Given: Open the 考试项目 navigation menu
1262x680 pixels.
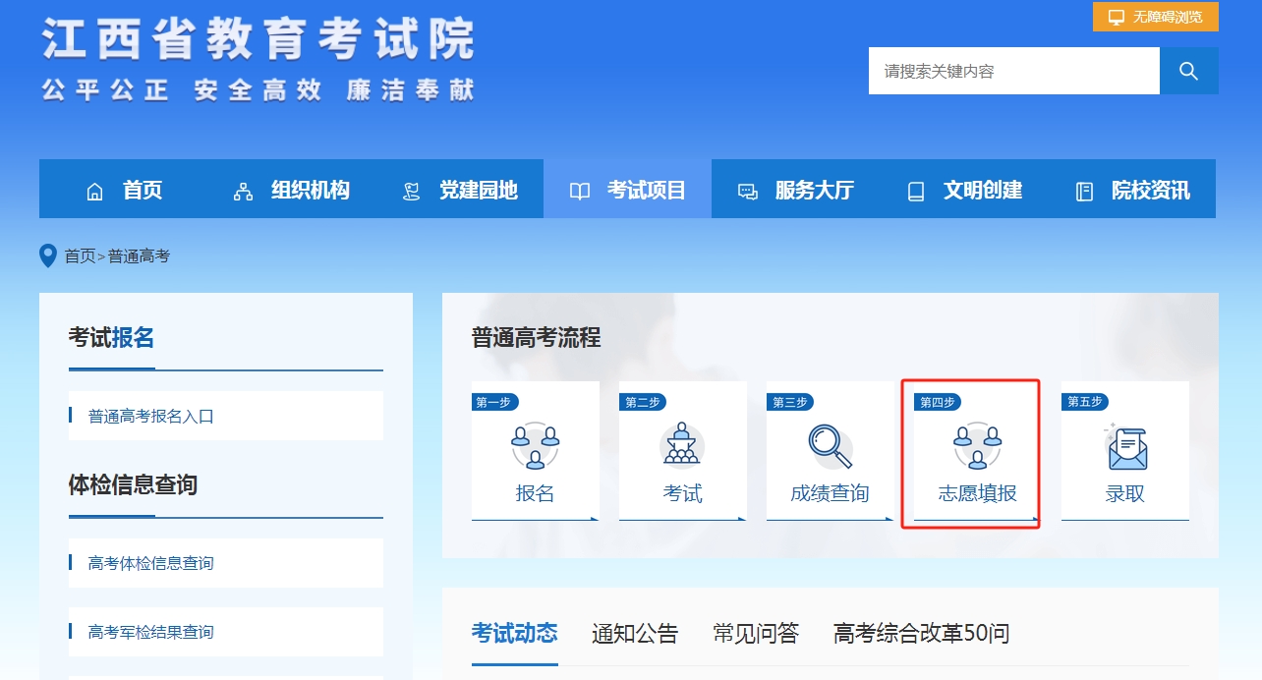Looking at the screenshot, I should 627,189.
